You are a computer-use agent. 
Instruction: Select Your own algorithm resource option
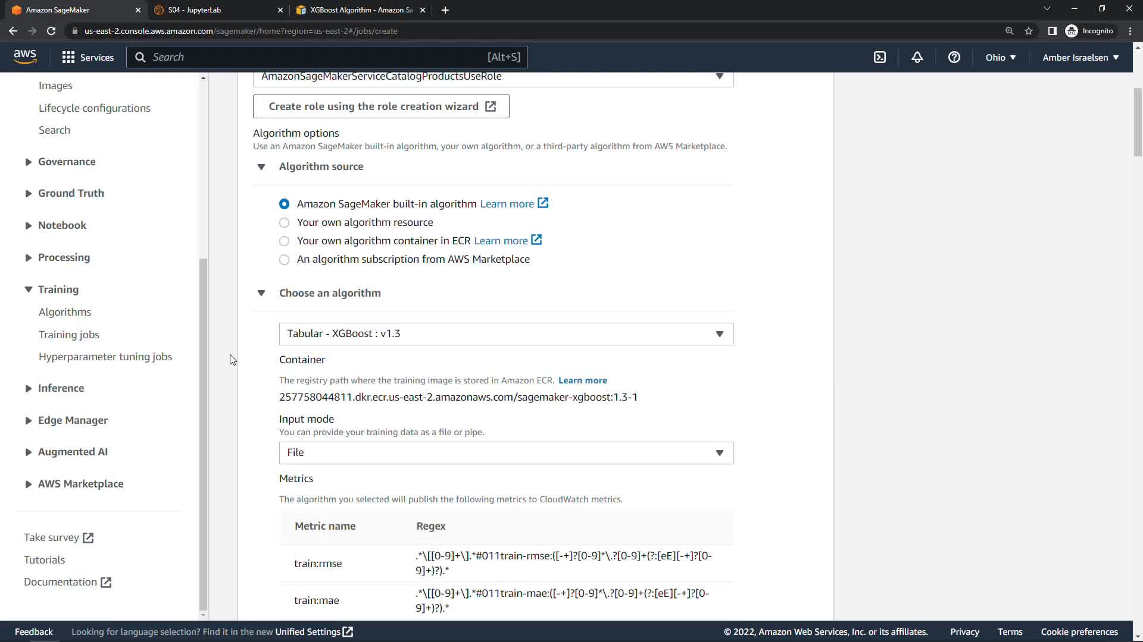coord(285,222)
